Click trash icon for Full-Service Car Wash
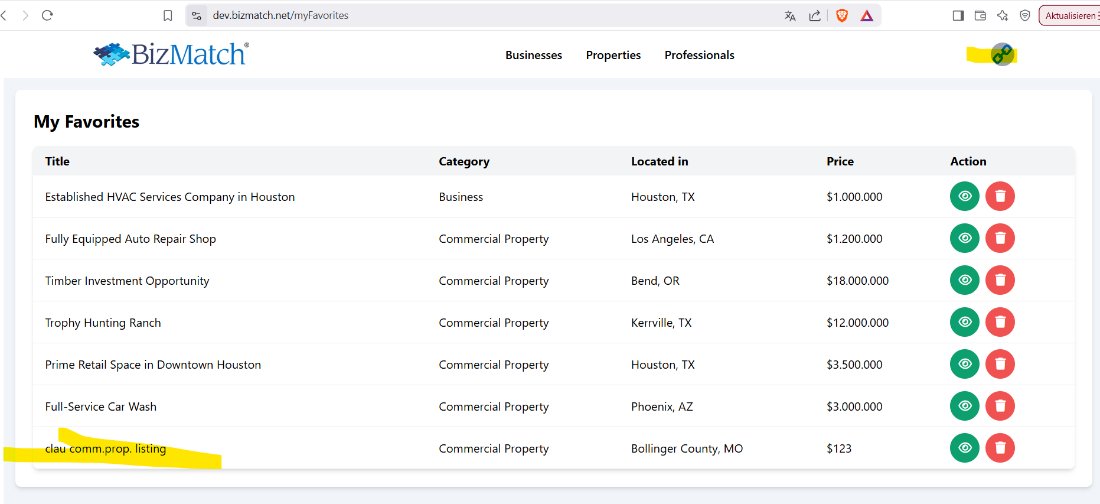Viewport: 1100px width, 504px height. 1000,406
